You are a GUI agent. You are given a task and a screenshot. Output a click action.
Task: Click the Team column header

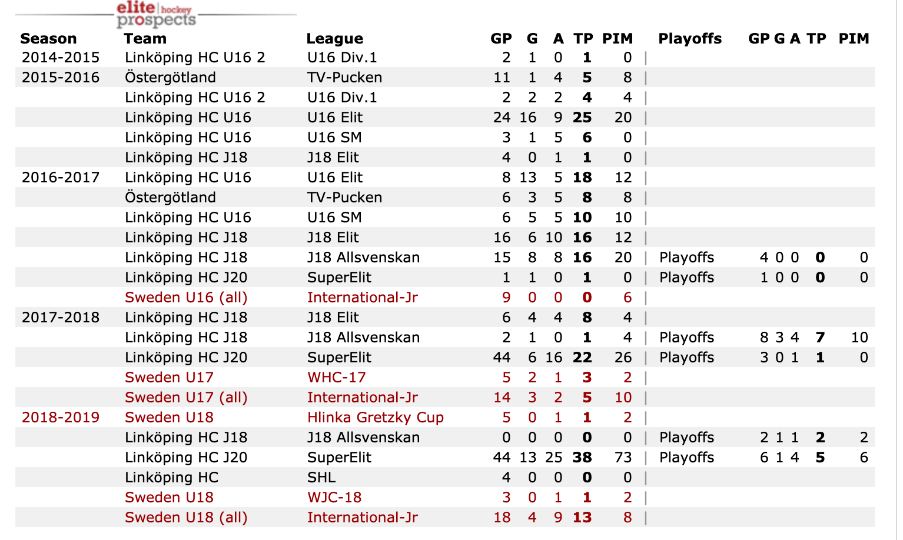pyautogui.click(x=145, y=39)
